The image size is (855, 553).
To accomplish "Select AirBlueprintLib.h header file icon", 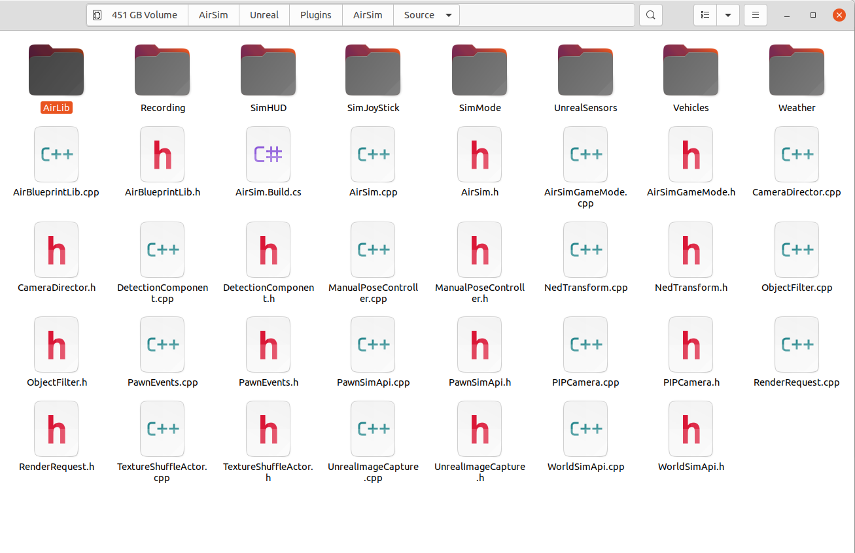I will [x=162, y=154].
